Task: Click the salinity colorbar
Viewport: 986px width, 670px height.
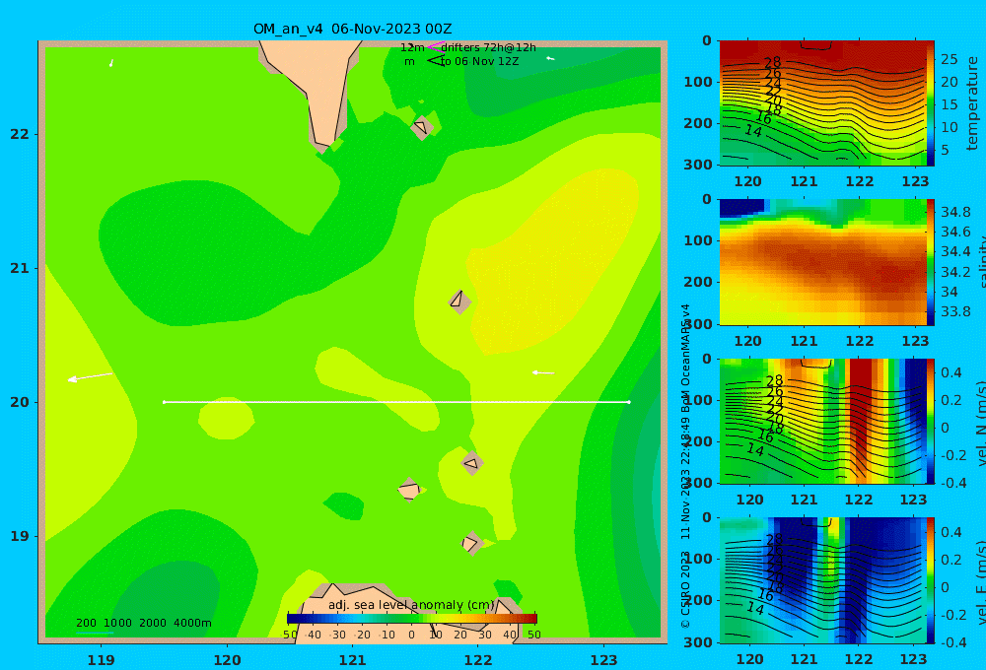Action: click(x=931, y=262)
